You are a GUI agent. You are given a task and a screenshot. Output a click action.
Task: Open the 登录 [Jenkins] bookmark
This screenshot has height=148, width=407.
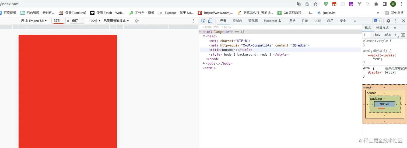point(73,13)
